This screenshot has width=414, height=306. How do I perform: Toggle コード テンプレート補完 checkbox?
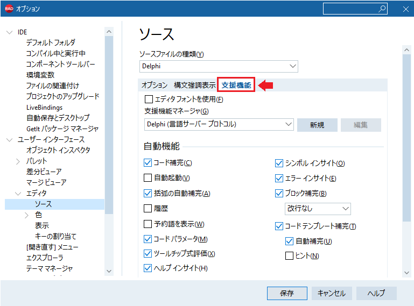(279, 226)
